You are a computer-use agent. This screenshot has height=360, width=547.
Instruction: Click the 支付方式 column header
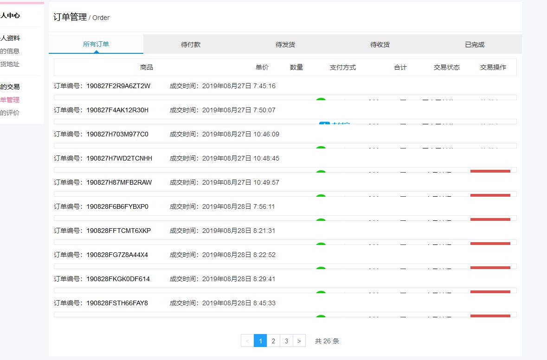[x=342, y=67]
